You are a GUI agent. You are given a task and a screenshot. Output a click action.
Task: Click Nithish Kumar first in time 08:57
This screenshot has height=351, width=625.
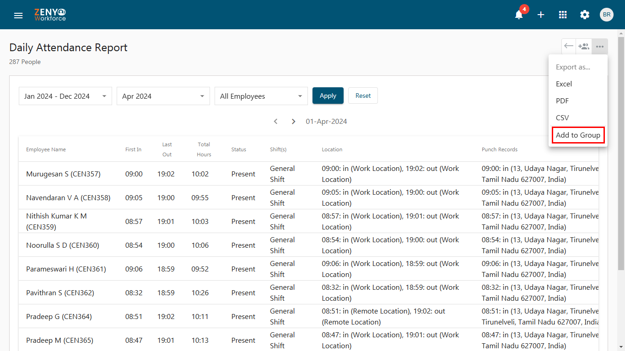(x=134, y=222)
